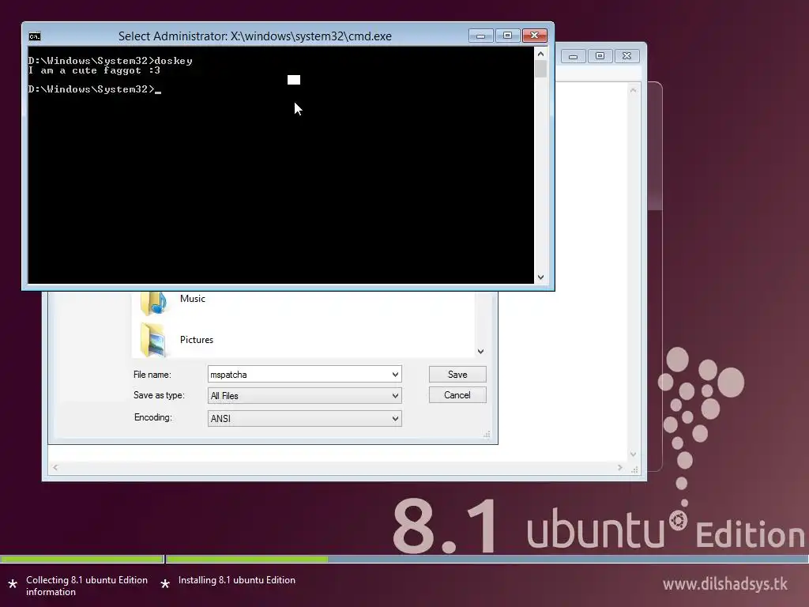Click cmd window scrollbar up arrow
Screen dimensions: 809x607
click(x=540, y=54)
